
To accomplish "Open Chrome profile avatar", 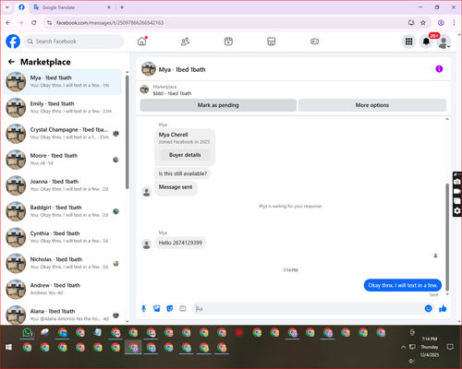I will point(441,23).
